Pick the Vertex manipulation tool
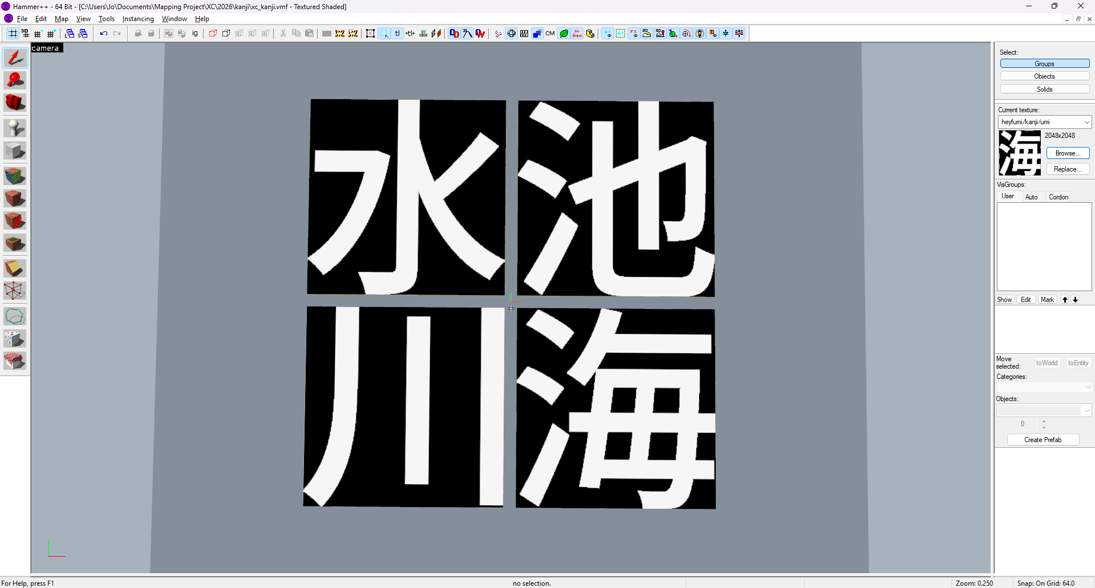Screen dimensions: 1095x588 [x=15, y=291]
